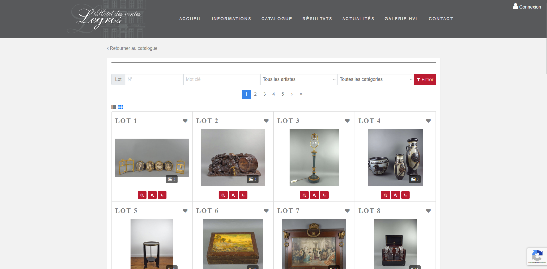Open magnifier details button under Lot 1
Viewport: 547px width, 269px height.
(x=142, y=195)
